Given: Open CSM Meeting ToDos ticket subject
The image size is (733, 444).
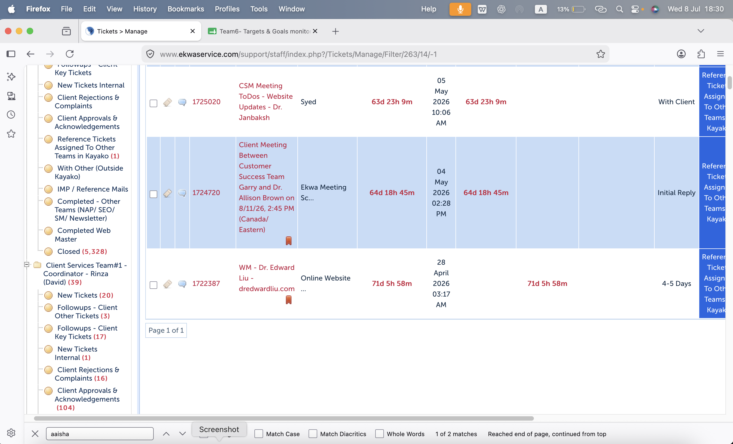Looking at the screenshot, I should (266, 102).
